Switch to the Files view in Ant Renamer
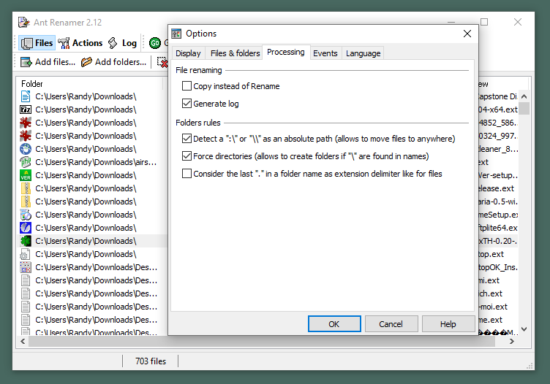550x384 pixels. coord(37,42)
